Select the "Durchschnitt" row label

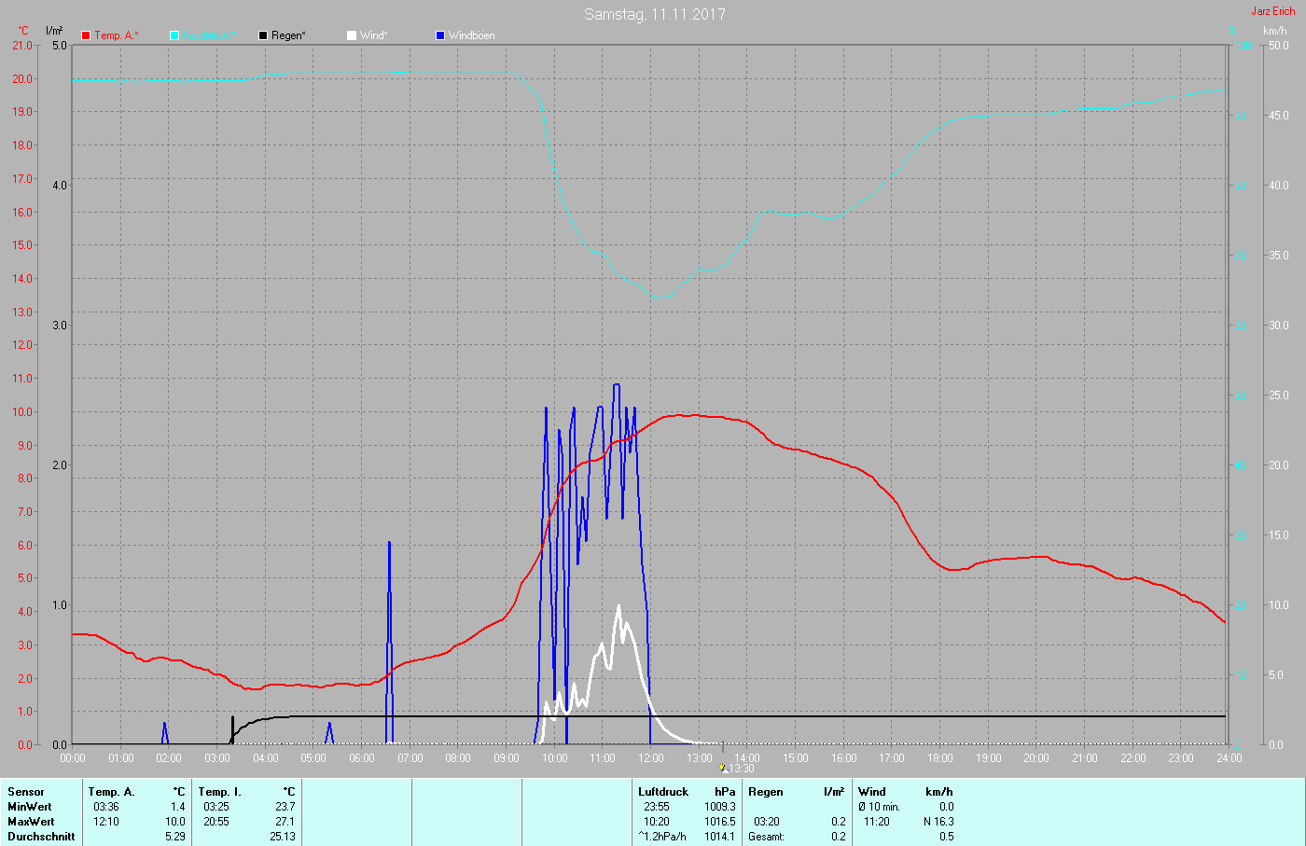tap(41, 837)
